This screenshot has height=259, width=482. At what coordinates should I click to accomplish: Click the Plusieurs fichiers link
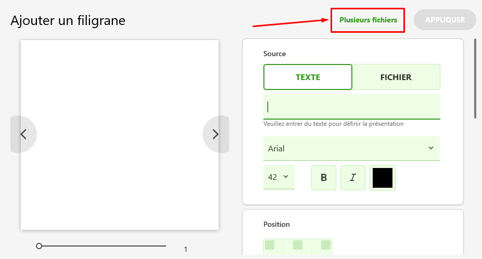tap(368, 20)
